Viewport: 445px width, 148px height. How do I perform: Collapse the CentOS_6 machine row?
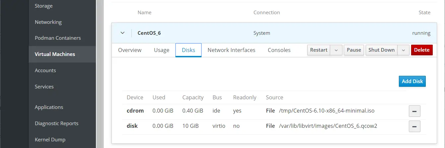click(122, 33)
